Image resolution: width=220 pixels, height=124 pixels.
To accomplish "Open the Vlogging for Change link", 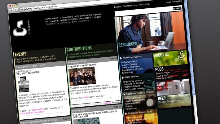I will click(x=134, y=84).
